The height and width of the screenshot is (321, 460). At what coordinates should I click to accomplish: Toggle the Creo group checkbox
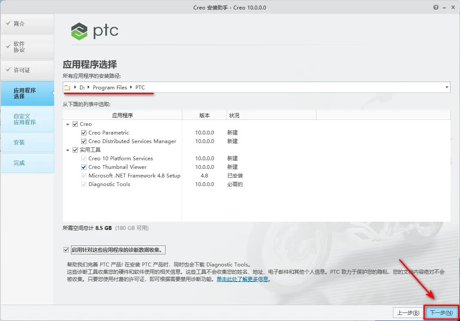[x=75, y=124]
